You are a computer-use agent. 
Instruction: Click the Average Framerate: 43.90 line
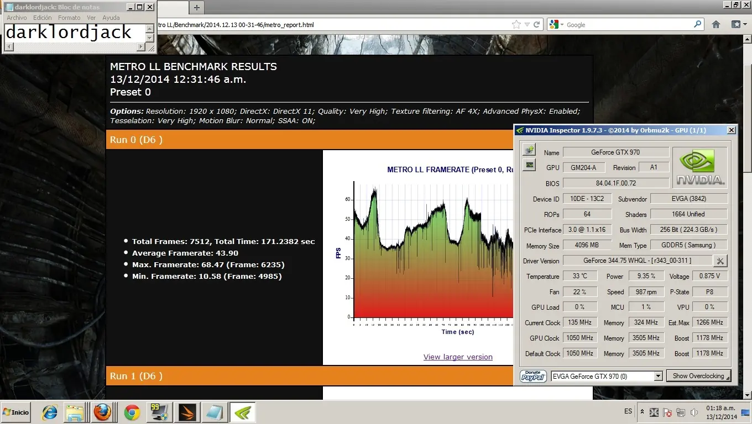(185, 253)
